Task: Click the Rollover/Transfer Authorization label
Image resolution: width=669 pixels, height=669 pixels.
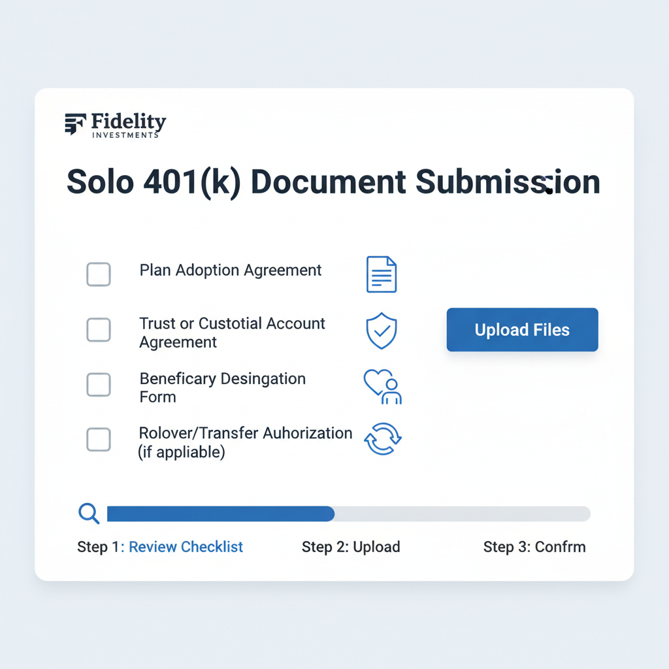Action: coord(245,442)
